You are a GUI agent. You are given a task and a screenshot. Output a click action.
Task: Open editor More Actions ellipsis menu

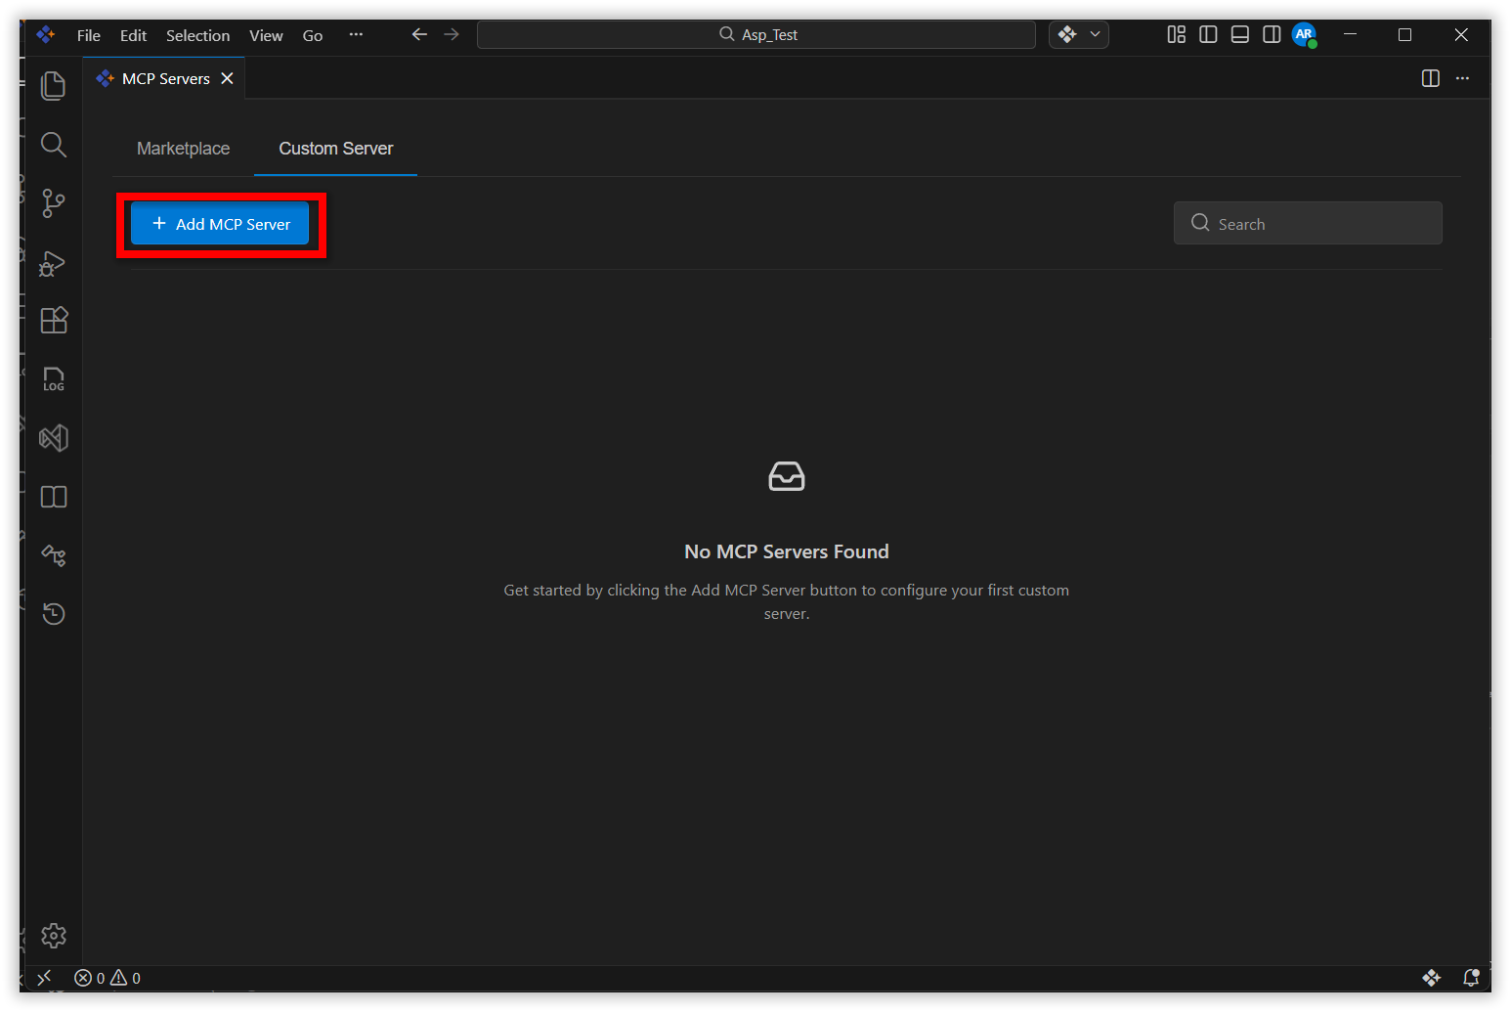1462,78
